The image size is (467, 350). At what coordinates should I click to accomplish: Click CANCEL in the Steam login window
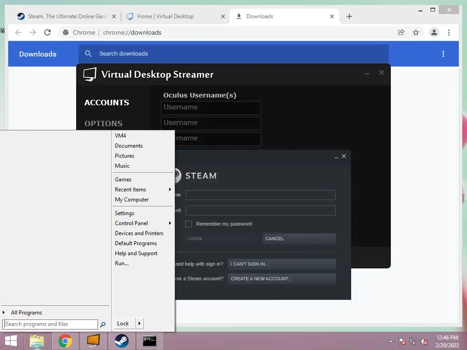(x=299, y=239)
